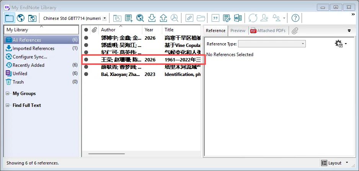Click the Insert Citation quote icon
359x171 pixels.
click(215, 18)
